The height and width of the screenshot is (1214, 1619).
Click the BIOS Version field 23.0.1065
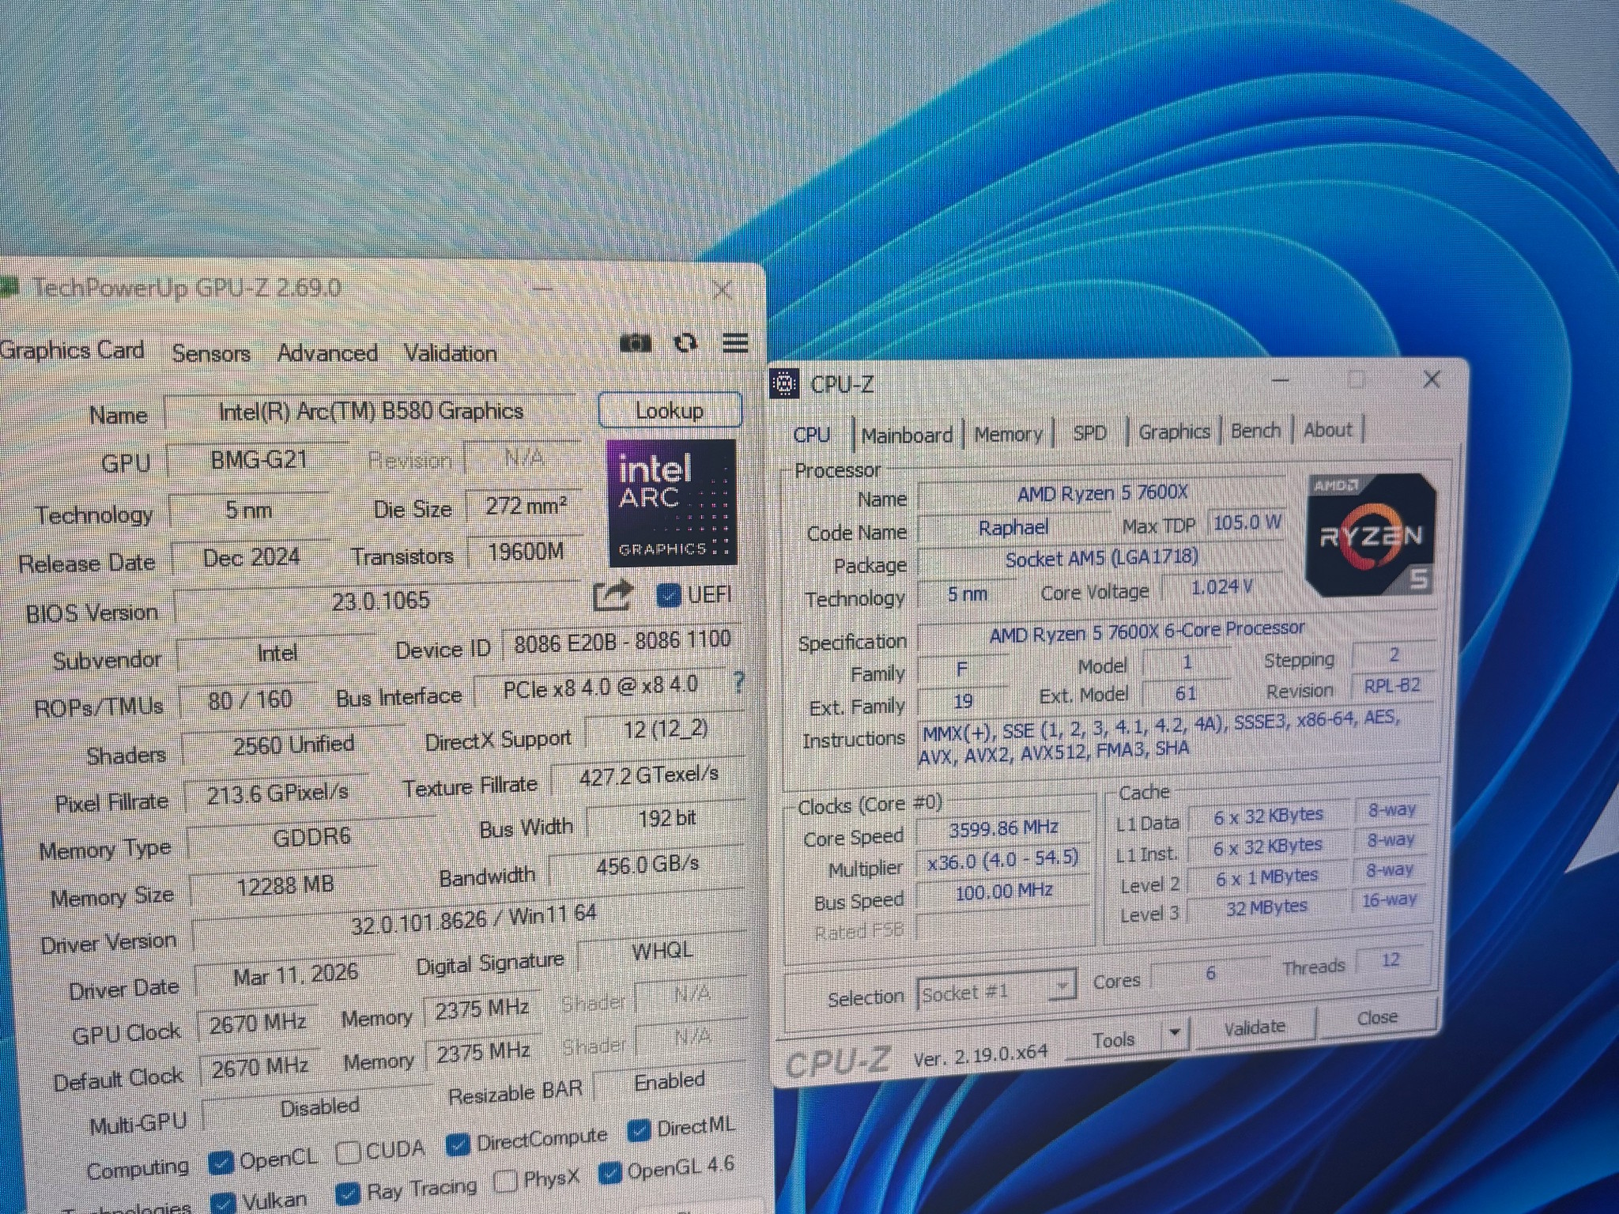tap(381, 601)
